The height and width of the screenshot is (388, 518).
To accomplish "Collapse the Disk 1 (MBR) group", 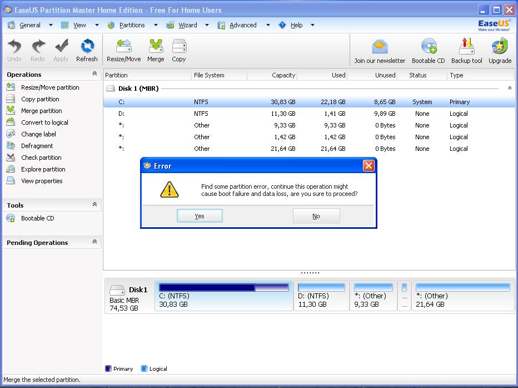I will 510,89.
